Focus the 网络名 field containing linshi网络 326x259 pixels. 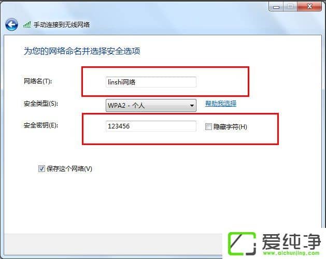tap(151, 82)
